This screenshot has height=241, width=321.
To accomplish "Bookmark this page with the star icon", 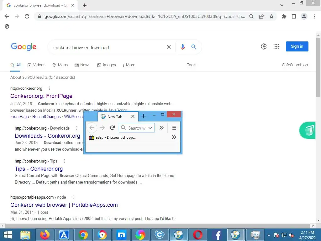I will click(x=271, y=16).
